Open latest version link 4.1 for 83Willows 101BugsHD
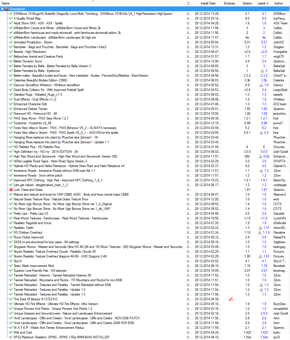Viewport: 290px width, 340px height. (264, 14)
